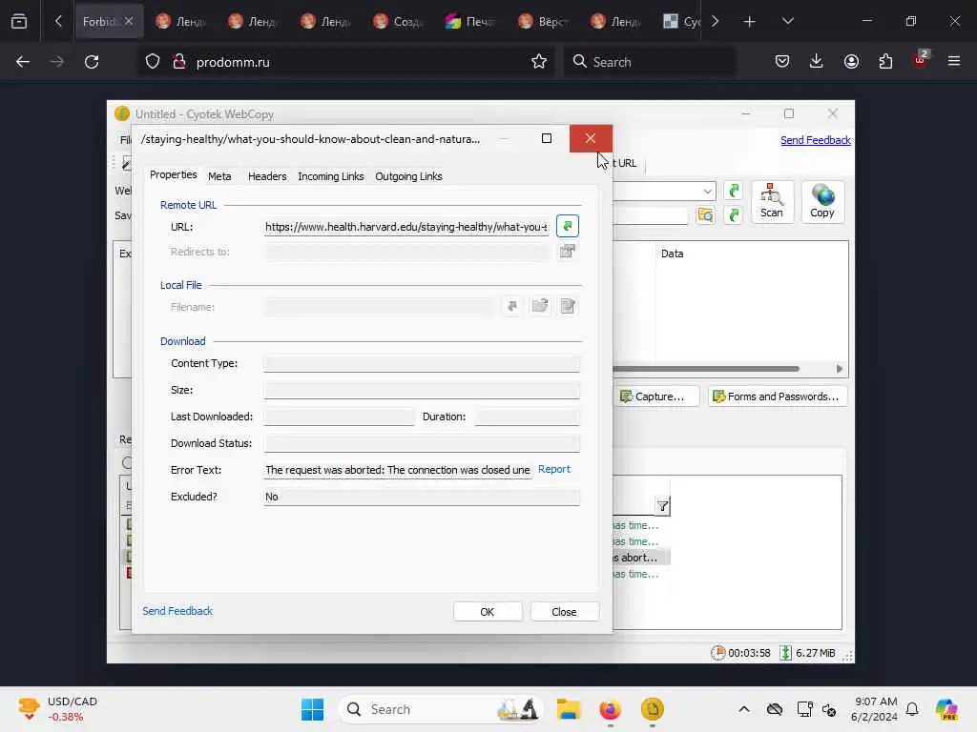Screen dimensions: 977x732
Task: Switch to the Печать browser tab
Action: click(470, 21)
